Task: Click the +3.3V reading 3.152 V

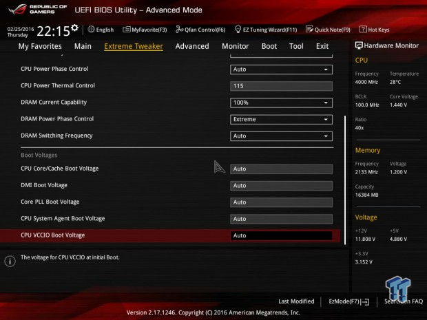Action: click(x=364, y=262)
